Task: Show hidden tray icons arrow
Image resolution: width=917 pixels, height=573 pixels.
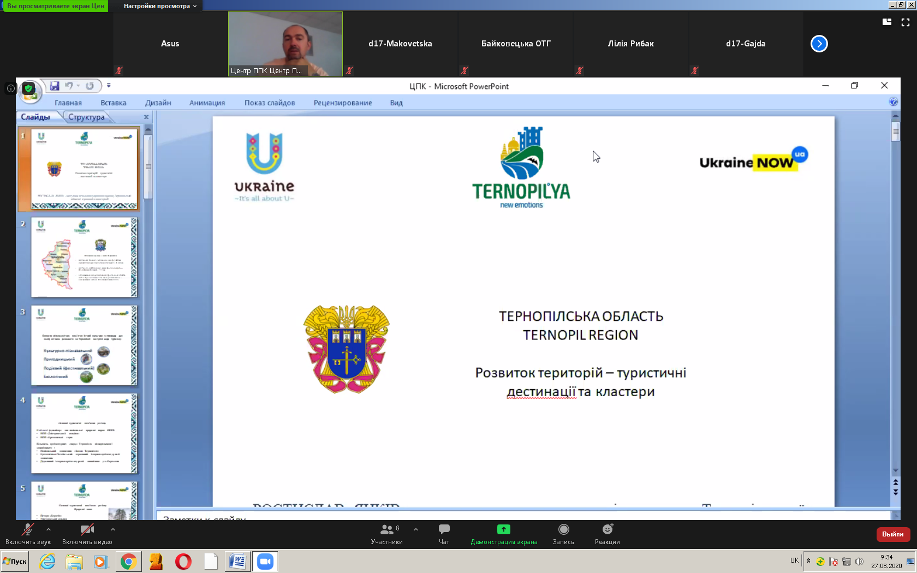Action: (808, 560)
